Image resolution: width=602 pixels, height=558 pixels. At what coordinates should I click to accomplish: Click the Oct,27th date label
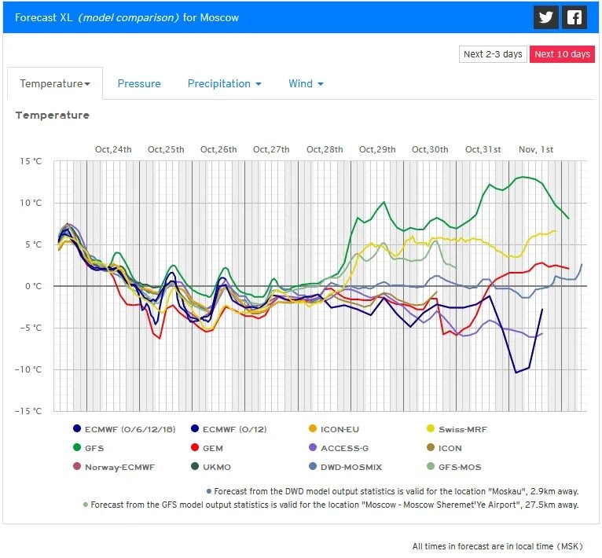(271, 149)
